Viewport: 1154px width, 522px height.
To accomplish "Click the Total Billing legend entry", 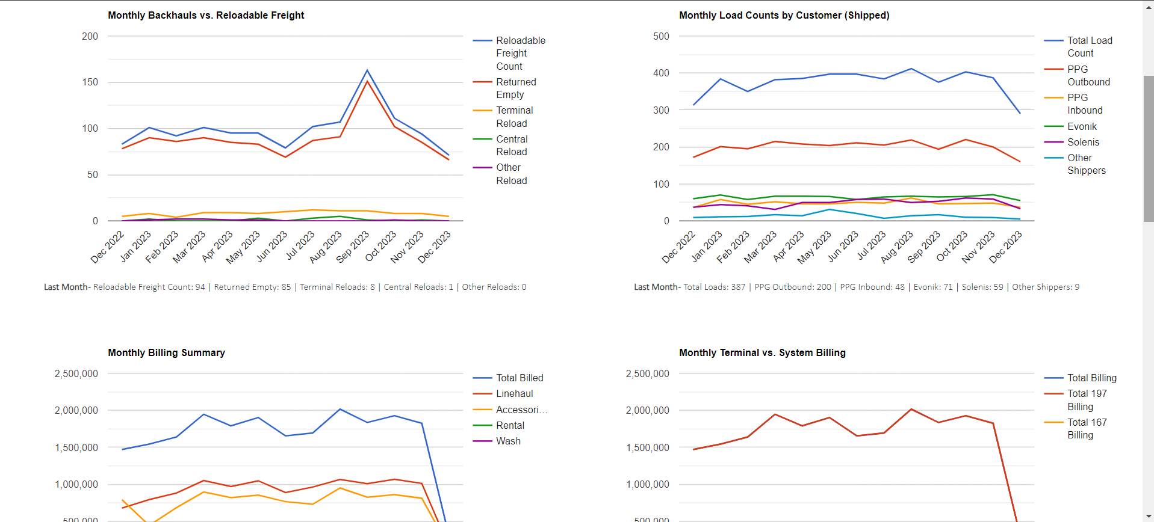I will (x=1081, y=378).
